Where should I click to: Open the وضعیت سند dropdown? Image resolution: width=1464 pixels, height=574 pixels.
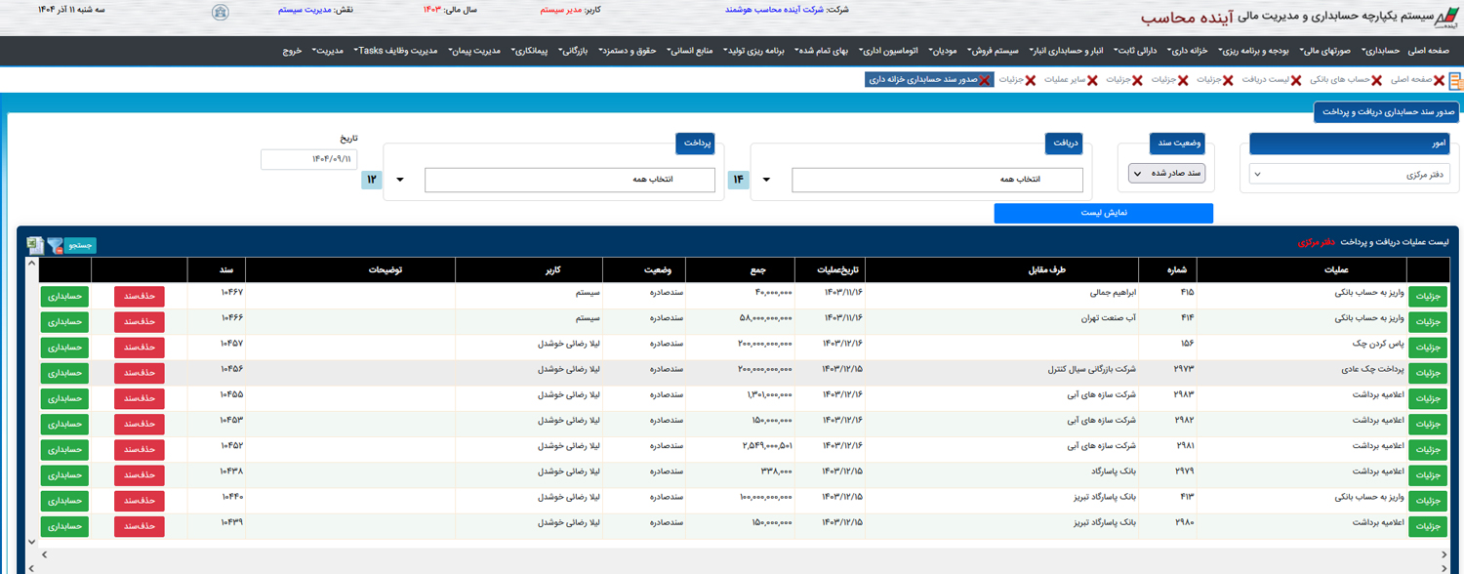pyautogui.click(x=1166, y=173)
